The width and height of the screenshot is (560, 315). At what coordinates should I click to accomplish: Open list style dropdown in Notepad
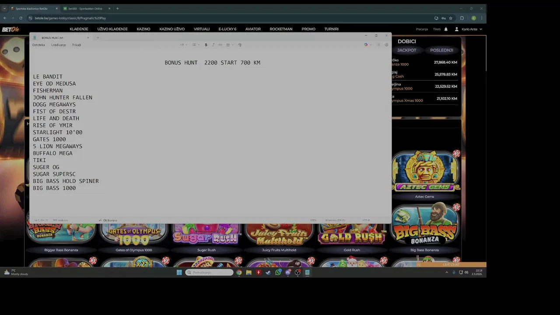coord(196,45)
